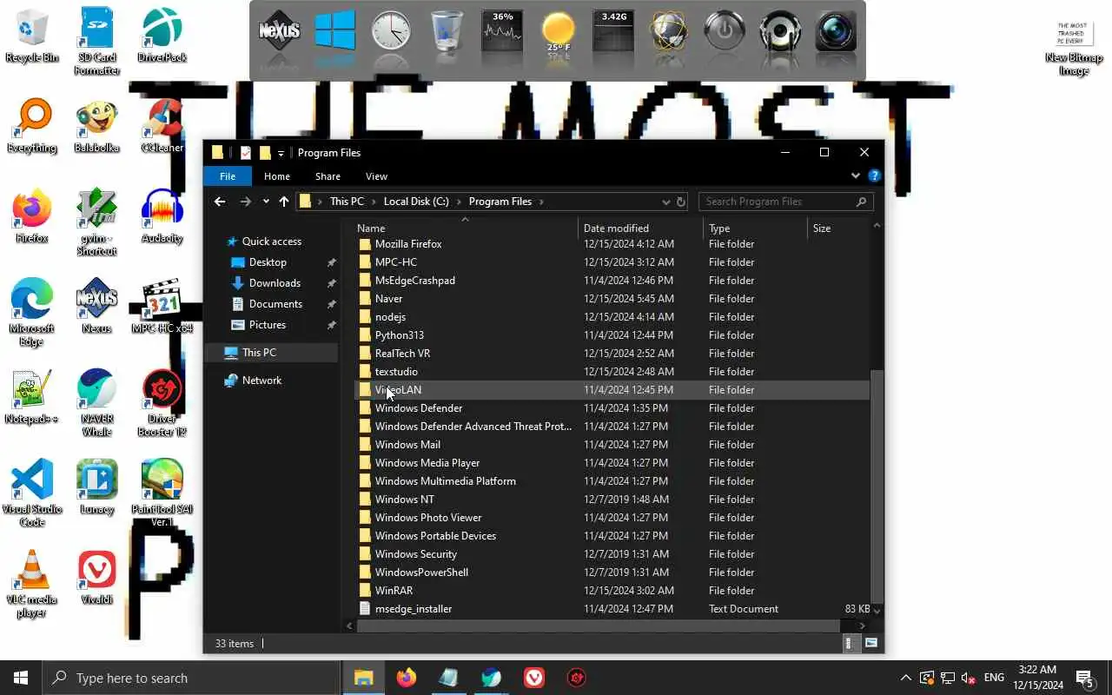
Task: Select the CCleaner desktop shortcut
Action: pos(162,126)
